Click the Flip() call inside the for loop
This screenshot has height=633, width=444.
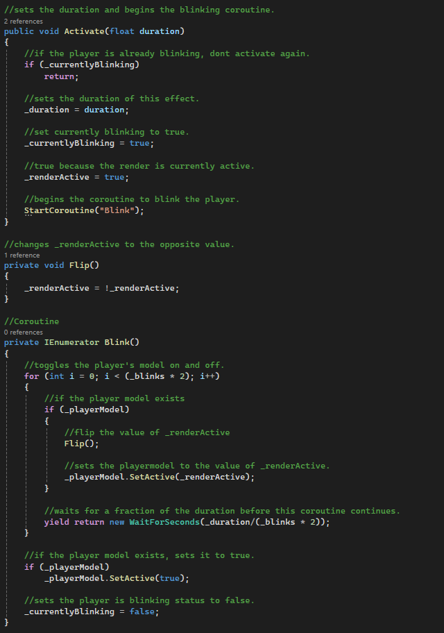[81, 444]
